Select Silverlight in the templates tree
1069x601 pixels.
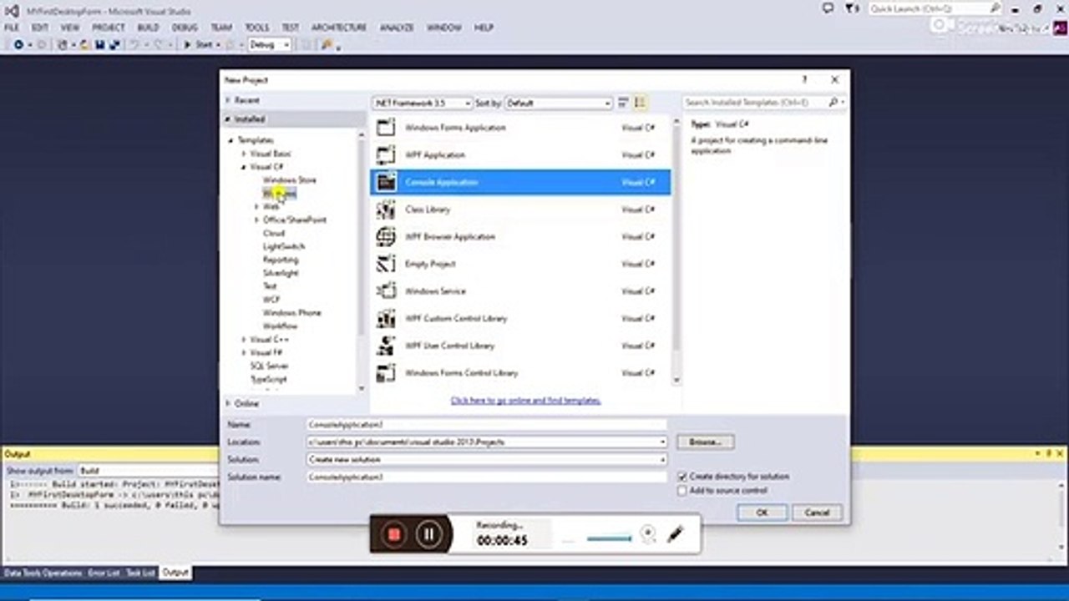point(281,273)
